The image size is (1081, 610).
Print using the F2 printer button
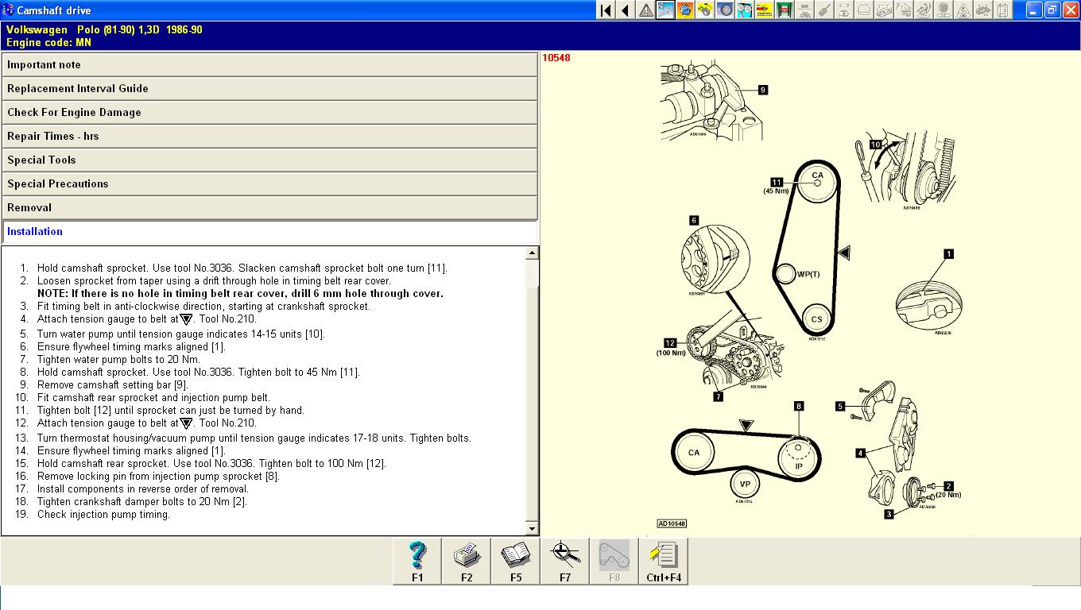[x=467, y=562]
